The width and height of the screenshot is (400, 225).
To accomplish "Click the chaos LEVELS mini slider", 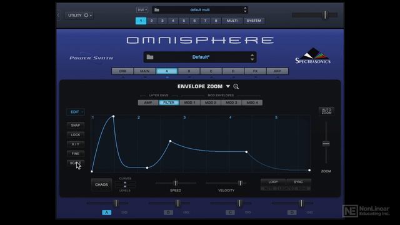I will coord(125,186).
